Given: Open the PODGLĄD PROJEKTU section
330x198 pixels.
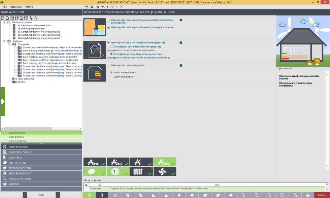Looking at the screenshot, I should pos(41,179).
